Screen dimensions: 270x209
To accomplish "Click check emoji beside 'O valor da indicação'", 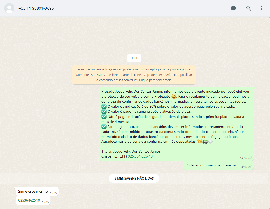I will pyautogui.click(x=104, y=106).
